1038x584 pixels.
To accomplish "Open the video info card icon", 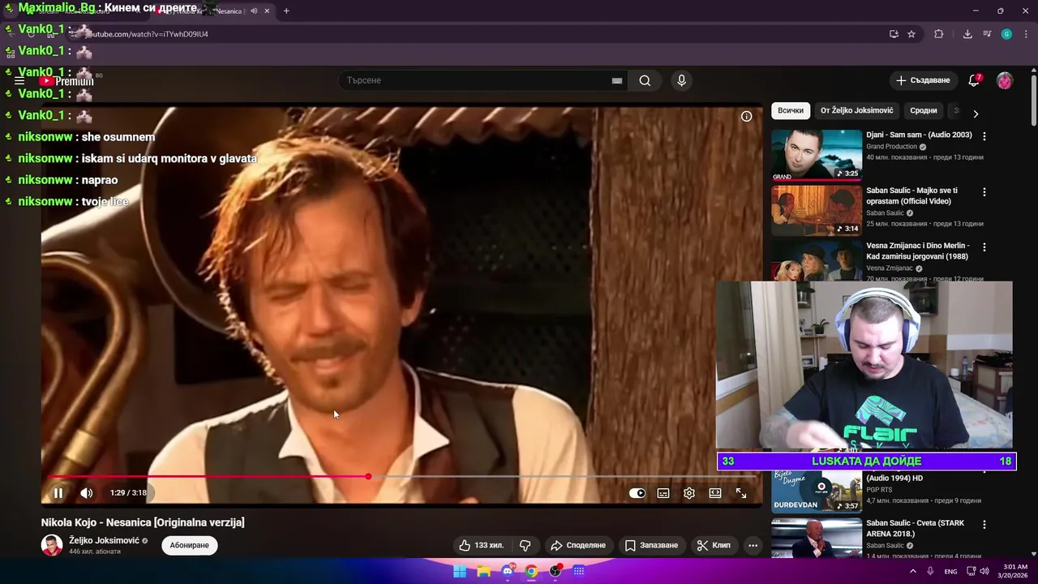I will [746, 116].
